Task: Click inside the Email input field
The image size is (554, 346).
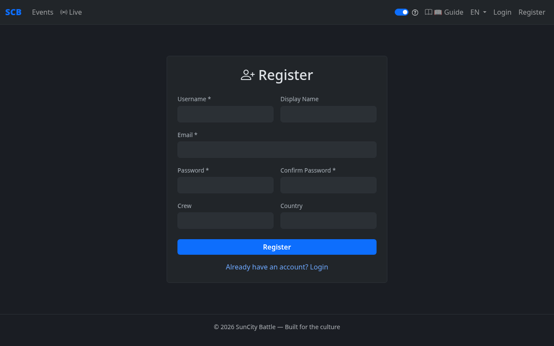Action: click(277, 149)
